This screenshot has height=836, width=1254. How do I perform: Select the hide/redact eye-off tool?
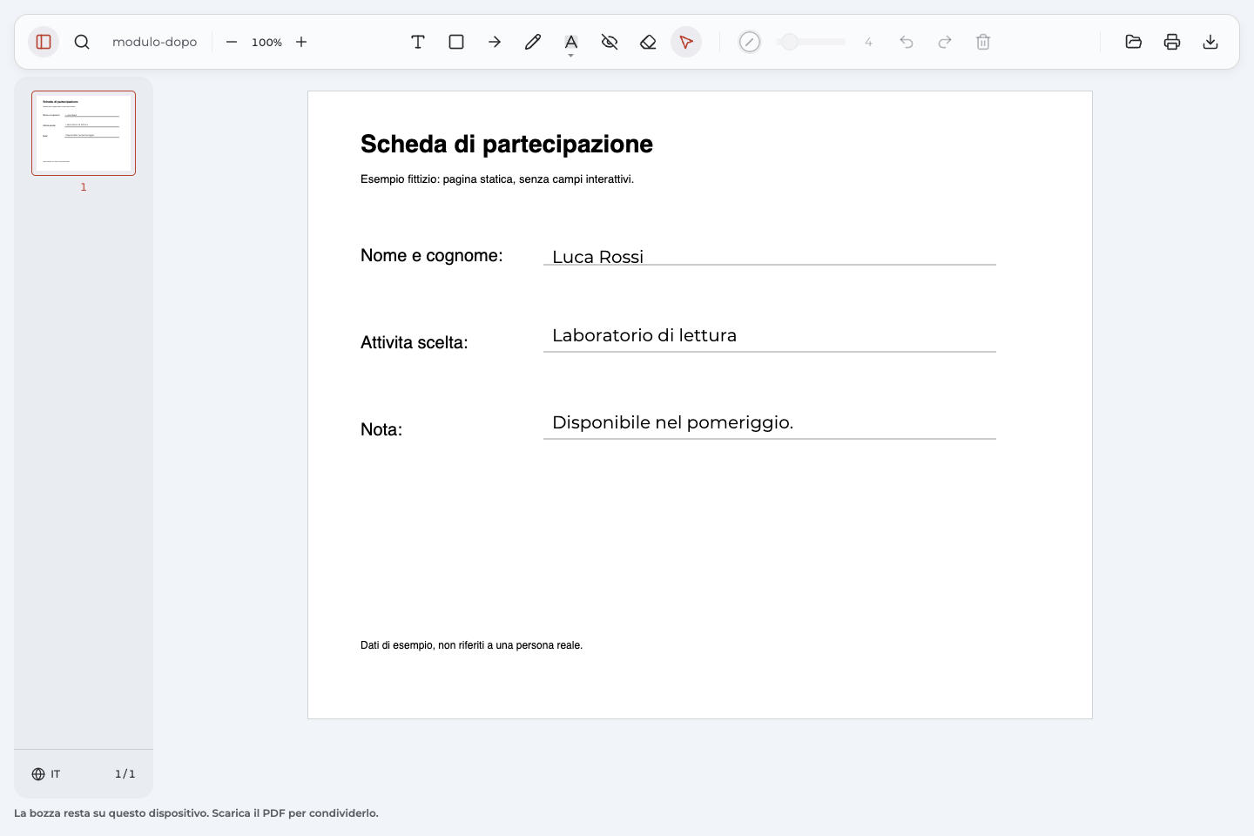[x=610, y=42]
